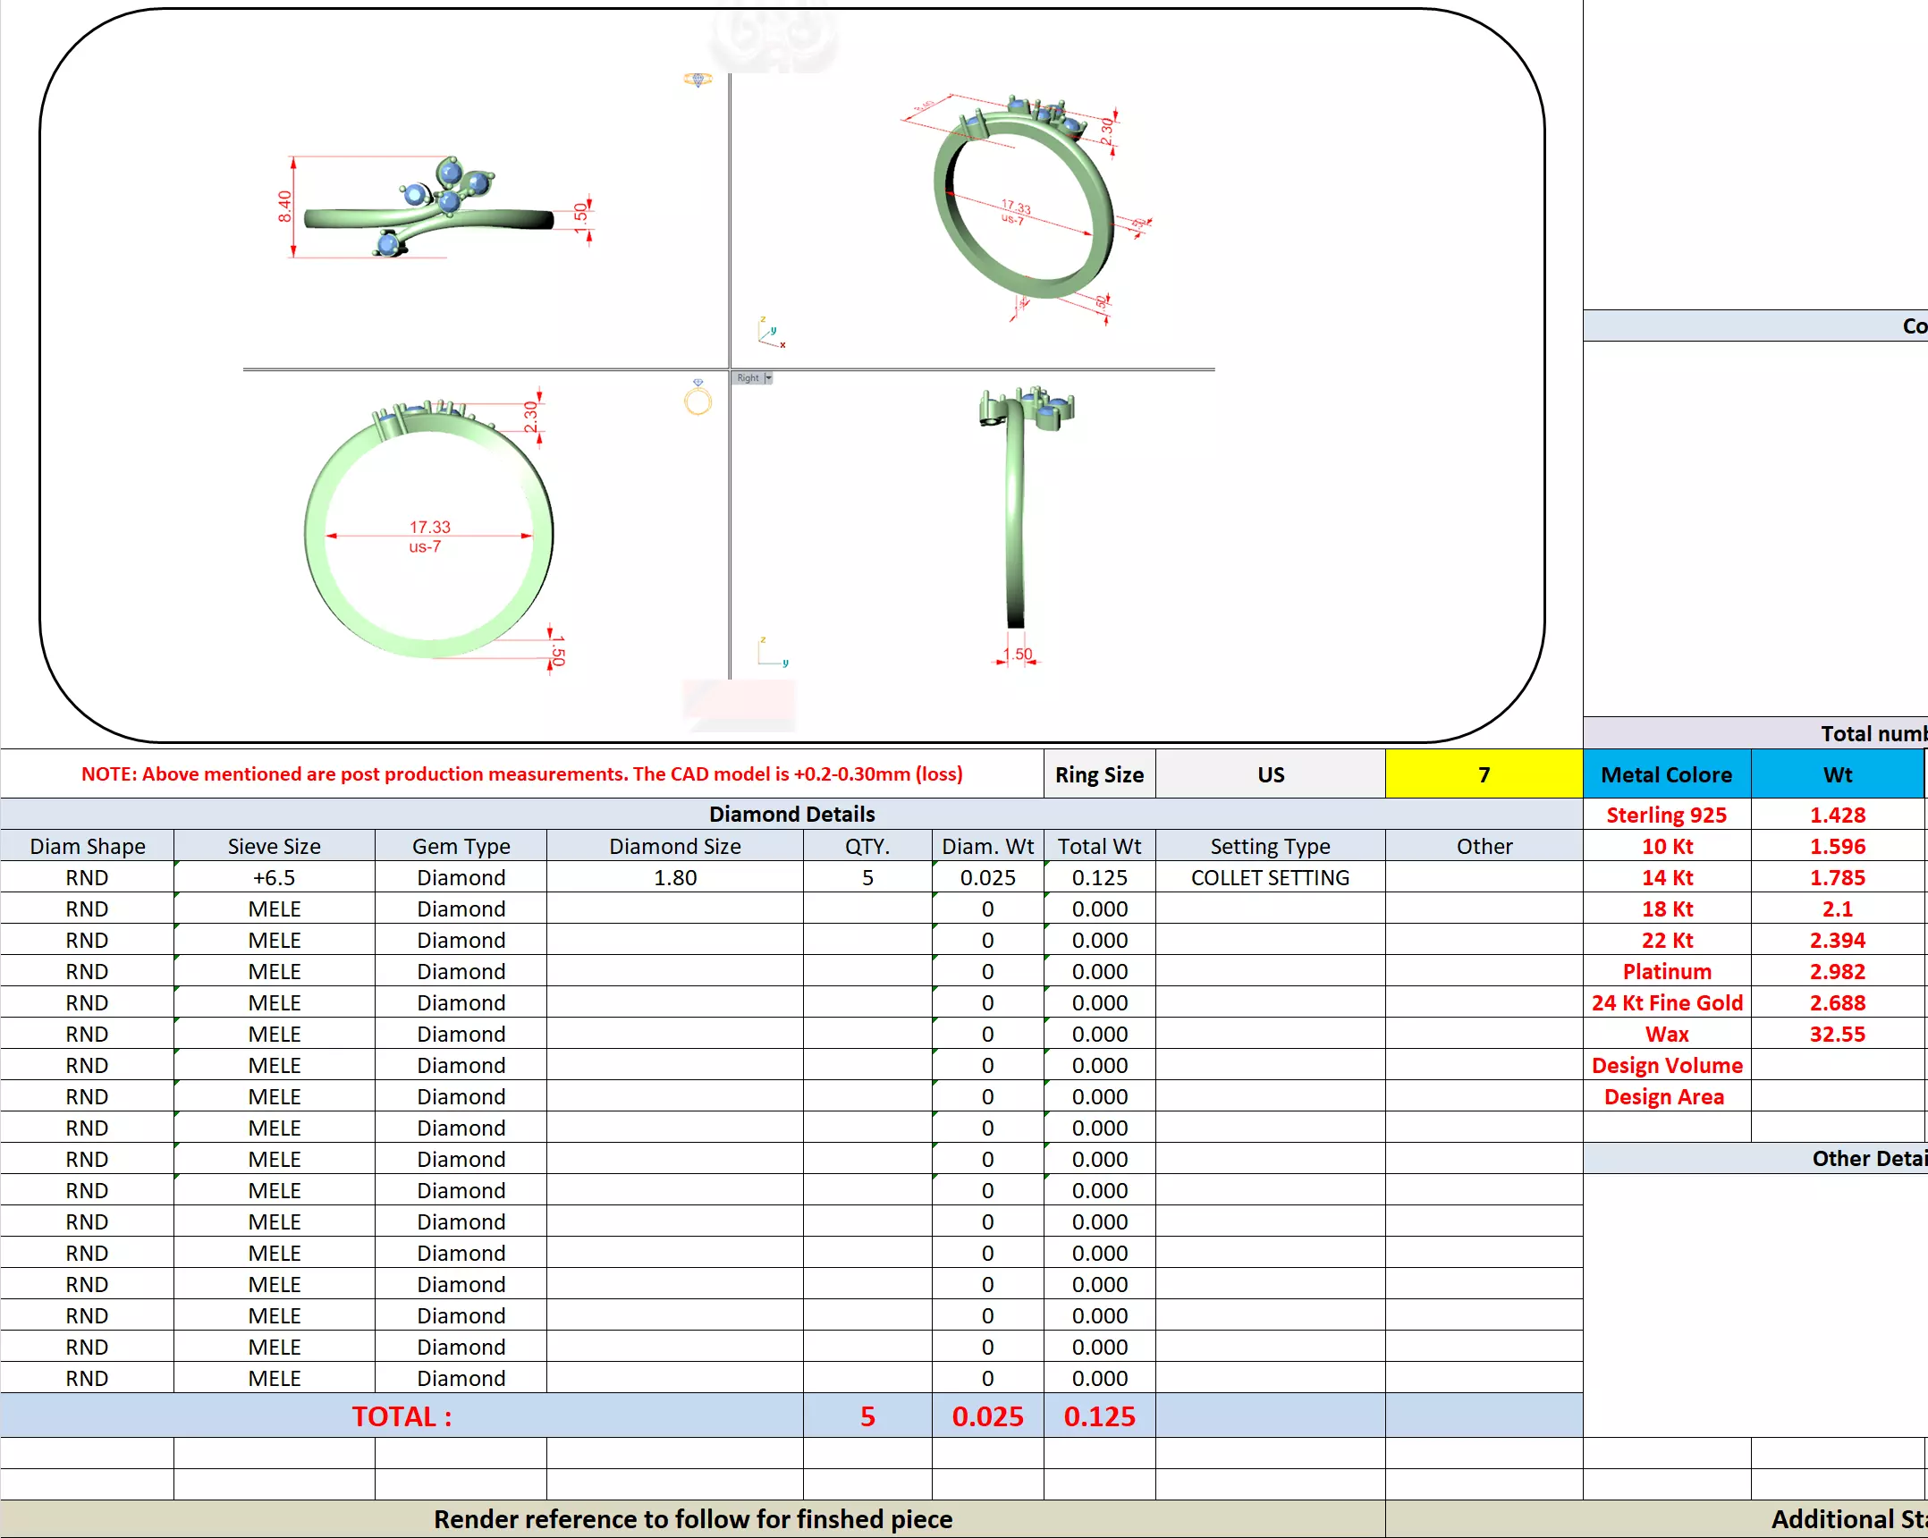The height and width of the screenshot is (1538, 1928).
Task: Click the Sterling 925 metal label
Action: coord(1666,815)
